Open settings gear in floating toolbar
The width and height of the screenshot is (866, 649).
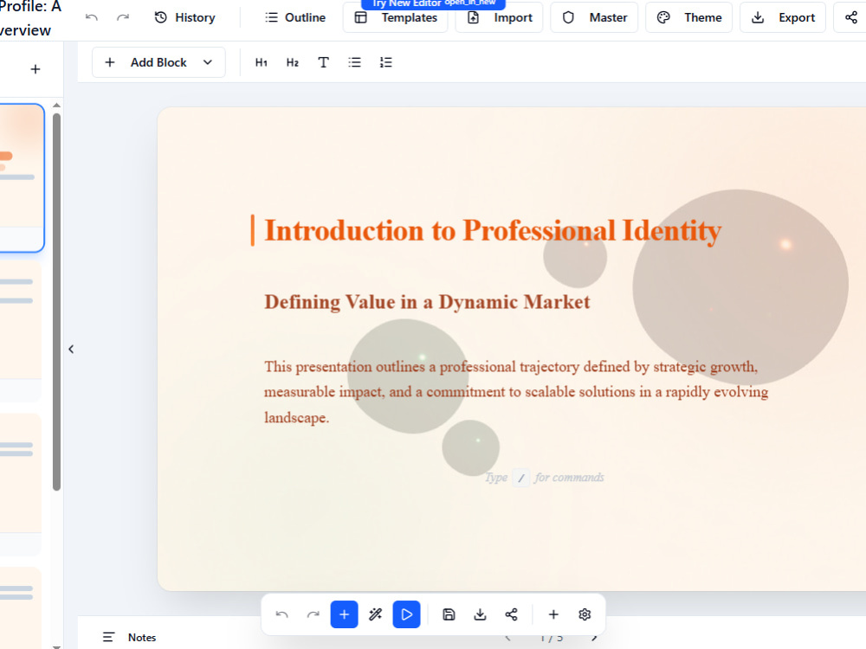[x=585, y=614]
